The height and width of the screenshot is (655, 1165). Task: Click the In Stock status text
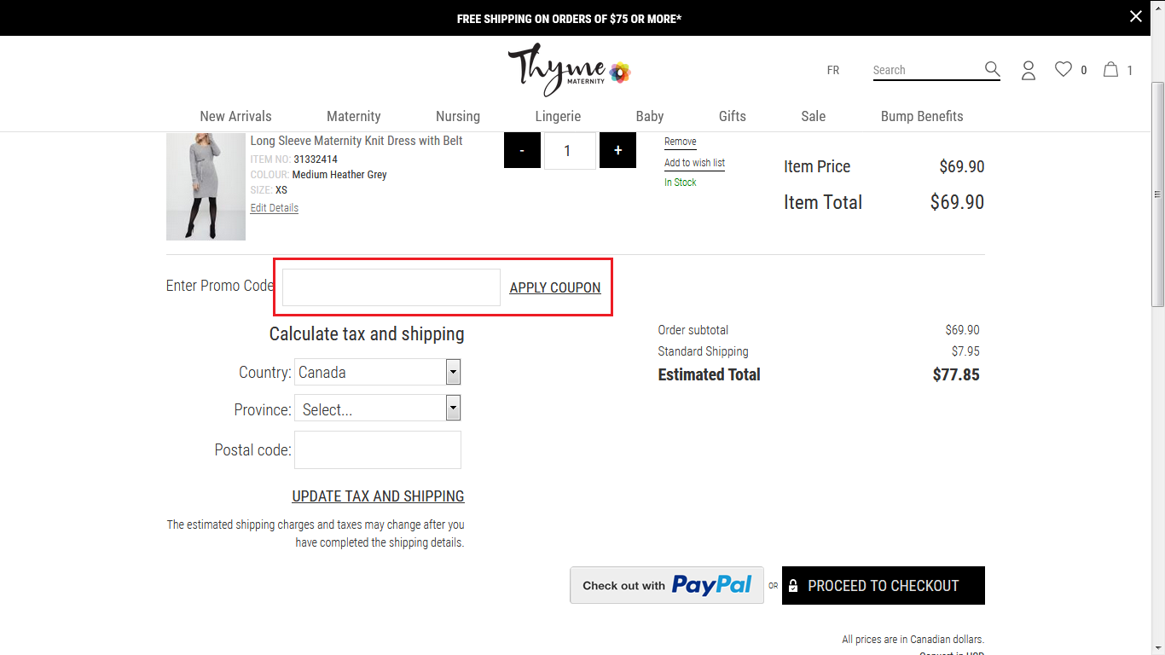tap(681, 183)
